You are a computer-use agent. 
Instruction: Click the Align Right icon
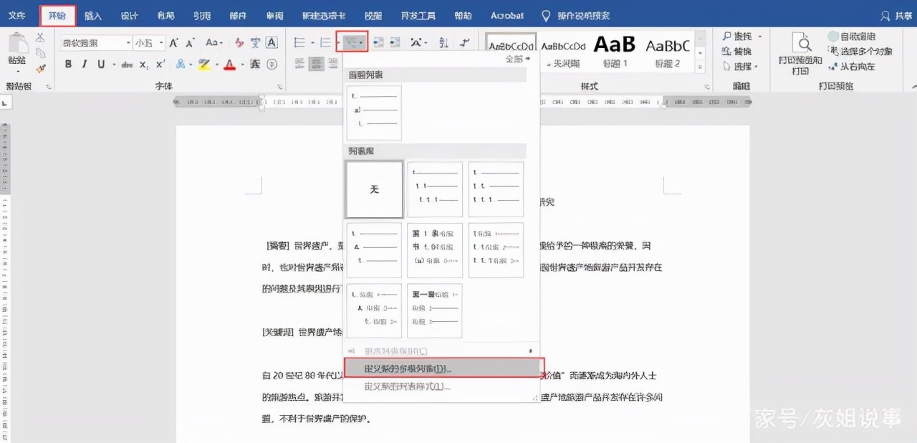click(333, 65)
